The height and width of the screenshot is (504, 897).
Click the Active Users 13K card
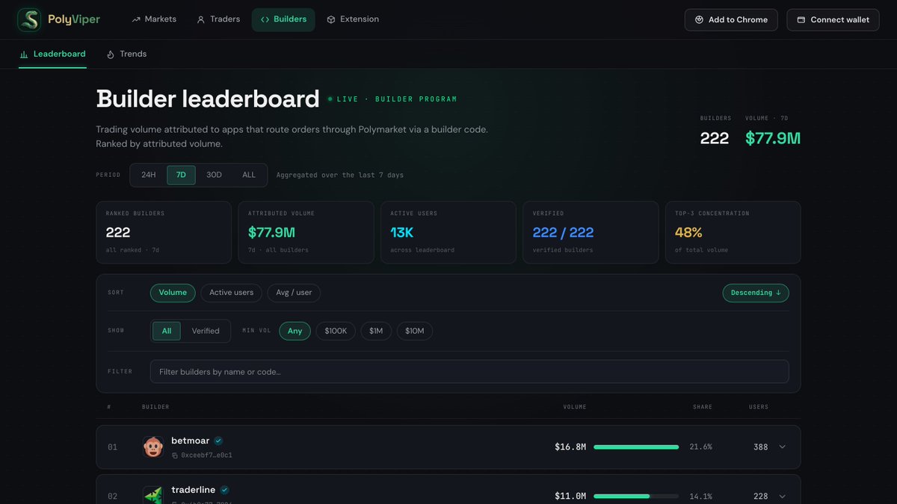click(x=449, y=232)
